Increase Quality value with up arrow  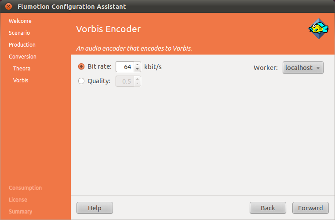[137, 79]
